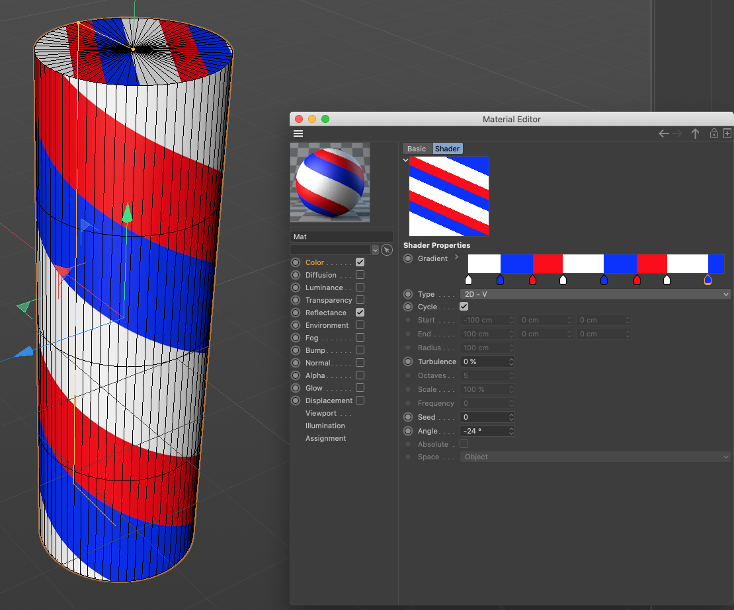Screen dimensions: 734x610
Task: Select the orange-highlighted last gradient knot
Action: pyautogui.click(x=708, y=280)
